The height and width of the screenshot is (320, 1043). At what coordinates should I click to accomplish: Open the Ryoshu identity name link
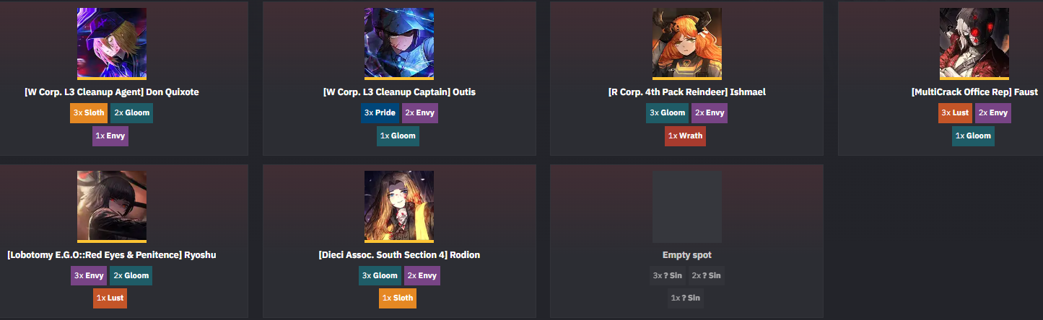[112, 255]
